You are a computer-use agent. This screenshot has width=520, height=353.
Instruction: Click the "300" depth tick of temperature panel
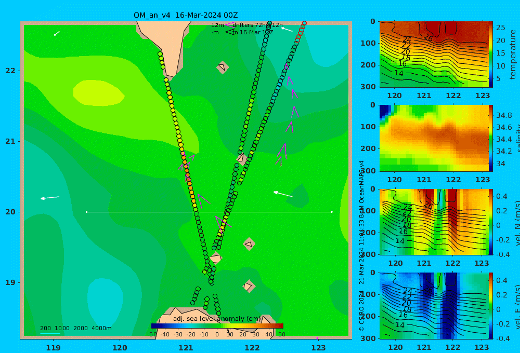368,87
